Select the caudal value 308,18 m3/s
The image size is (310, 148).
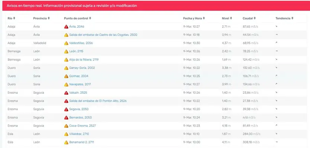252,142
